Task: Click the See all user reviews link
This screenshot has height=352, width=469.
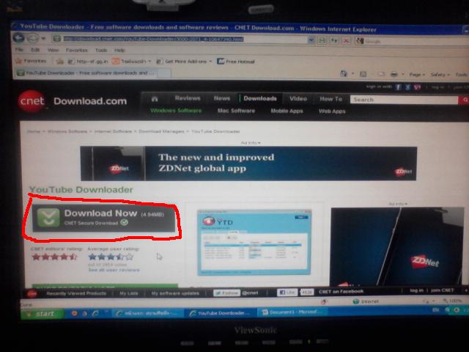Action: 114,270
